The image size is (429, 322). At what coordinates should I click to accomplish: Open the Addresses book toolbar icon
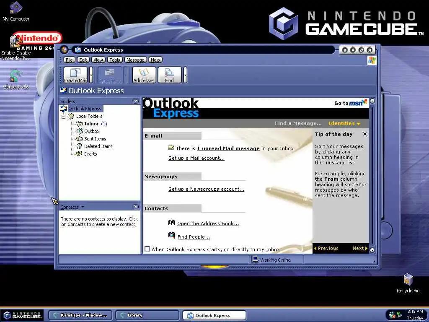(144, 75)
